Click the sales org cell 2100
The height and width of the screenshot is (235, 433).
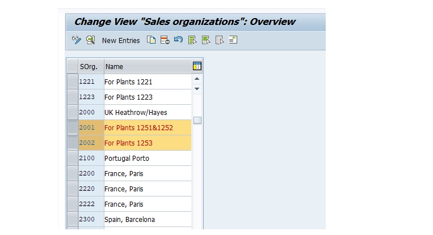91,158
